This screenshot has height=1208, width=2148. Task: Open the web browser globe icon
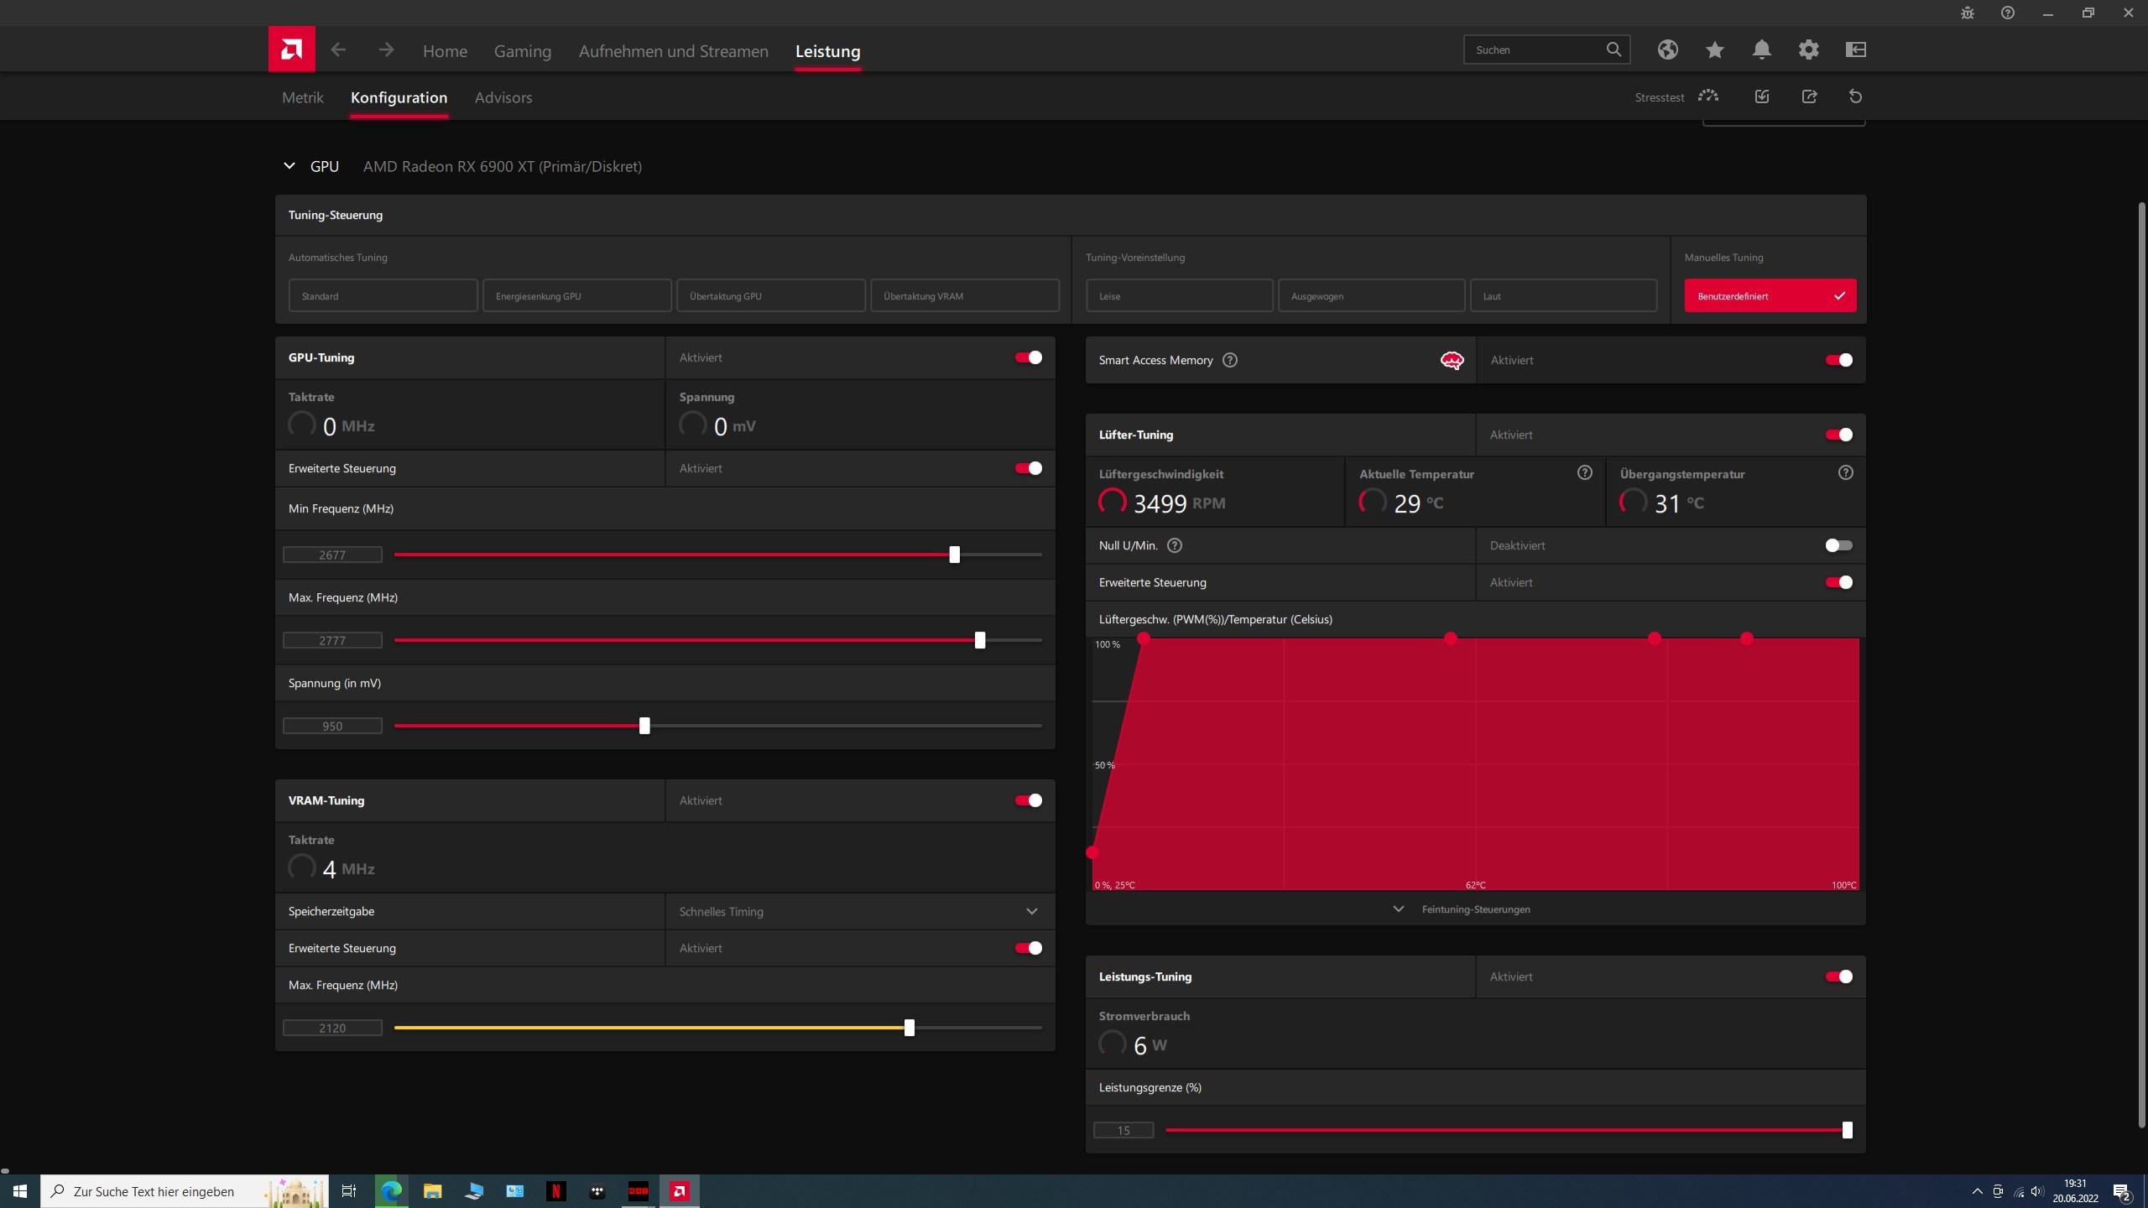1667,49
